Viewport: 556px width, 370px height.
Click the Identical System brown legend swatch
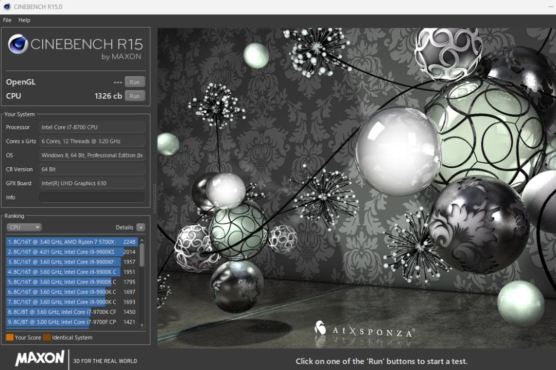[47, 337]
